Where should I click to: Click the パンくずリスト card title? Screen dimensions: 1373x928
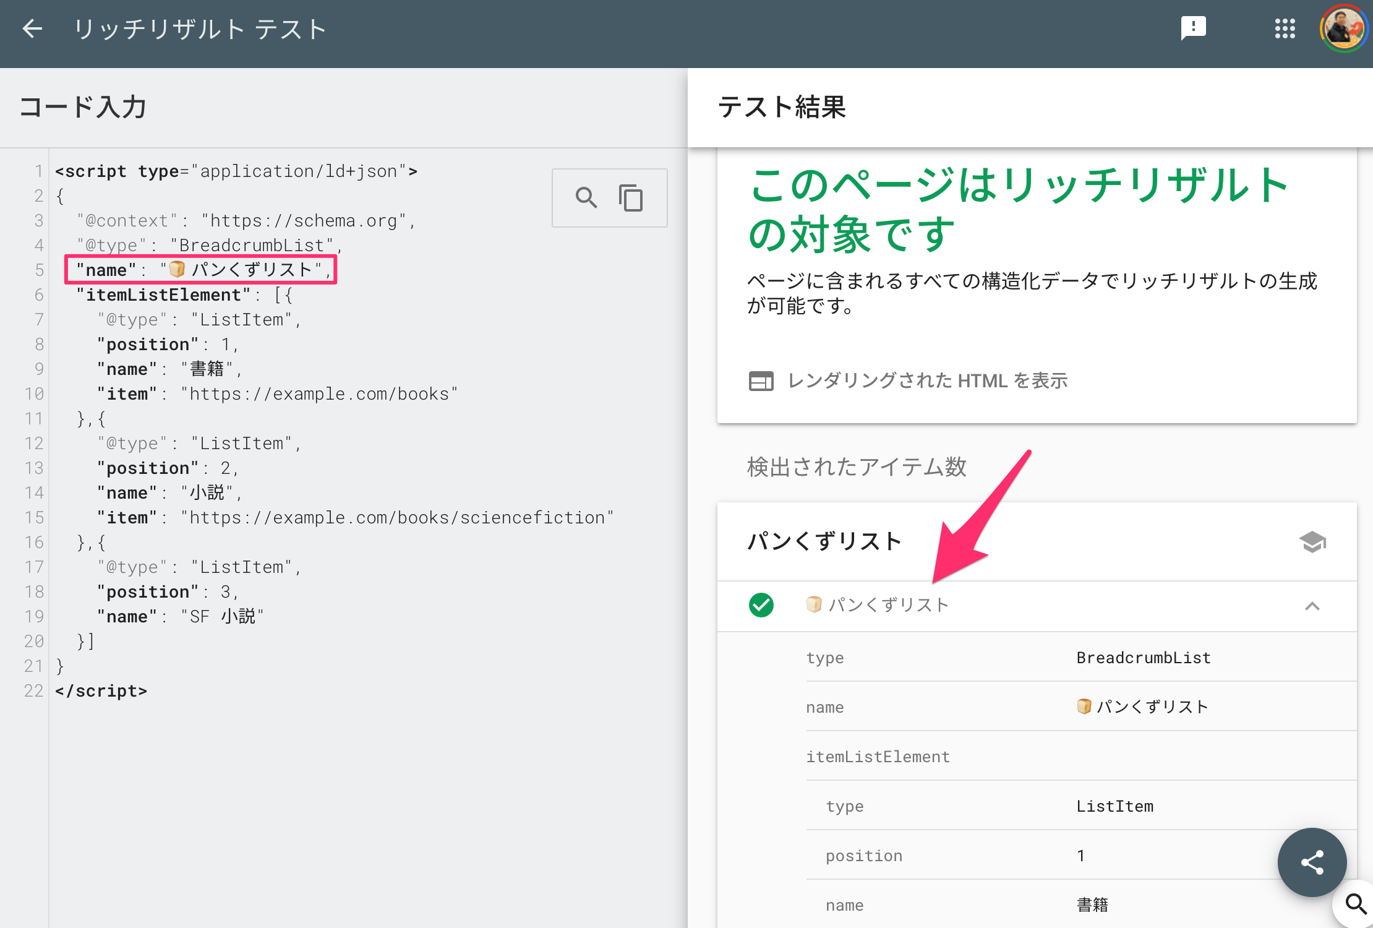pyautogui.click(x=824, y=541)
